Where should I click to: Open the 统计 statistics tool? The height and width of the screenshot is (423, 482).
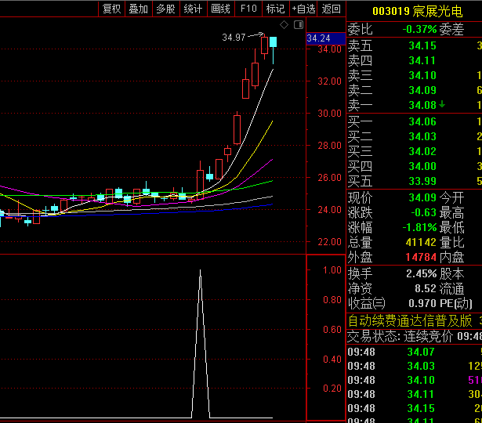(193, 9)
